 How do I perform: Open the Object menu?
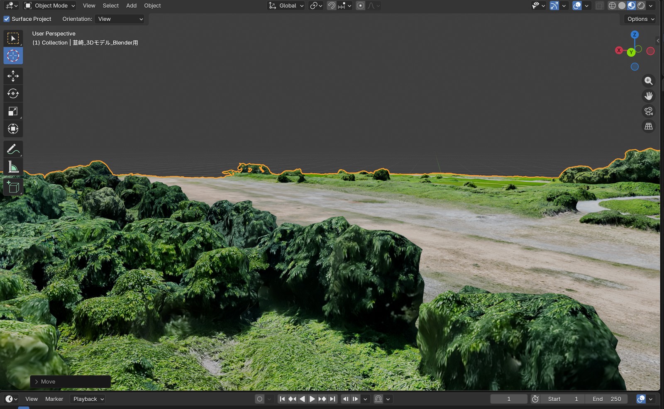pos(152,6)
